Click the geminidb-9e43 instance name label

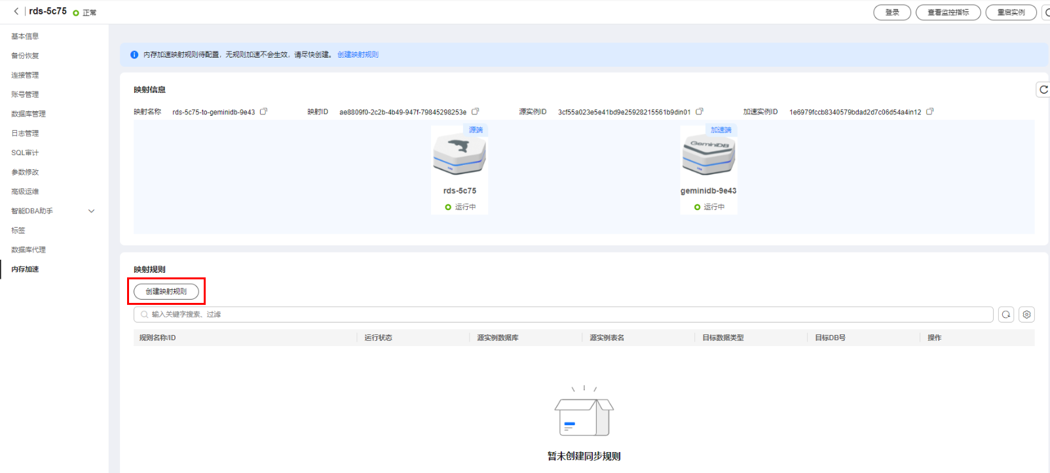tap(708, 191)
